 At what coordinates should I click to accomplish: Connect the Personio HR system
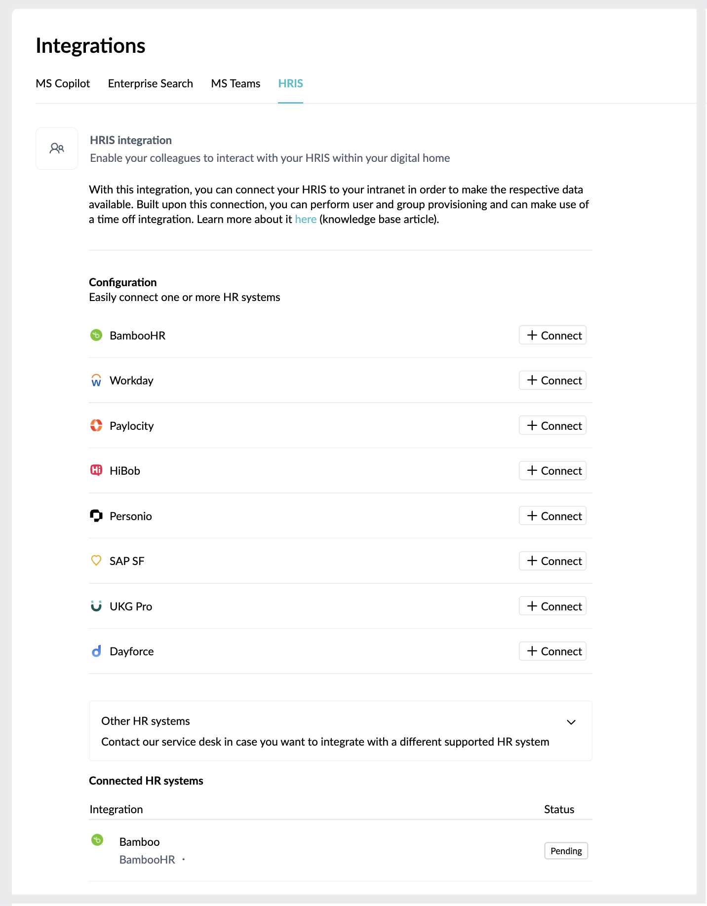coord(552,516)
